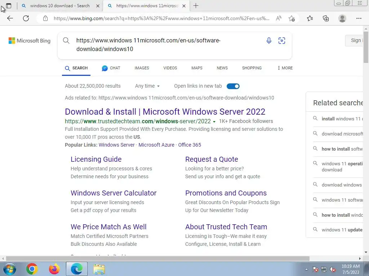Close the active 'https://www.windows 11microsoft' tab
The height and width of the screenshot is (276, 369).
(184, 6)
